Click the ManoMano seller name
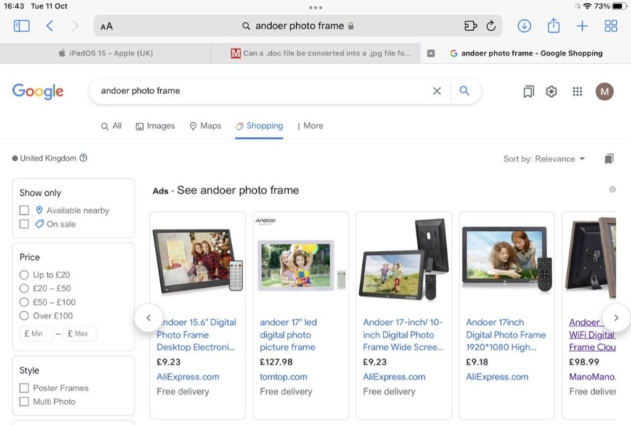This screenshot has width=631, height=425. pyautogui.click(x=592, y=377)
